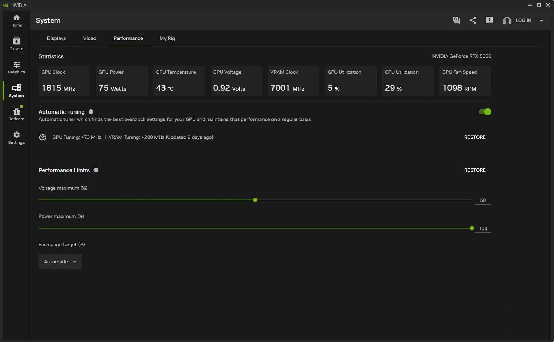Switch to the My Rig tab
Viewport: 554px width, 342px height.
click(167, 38)
